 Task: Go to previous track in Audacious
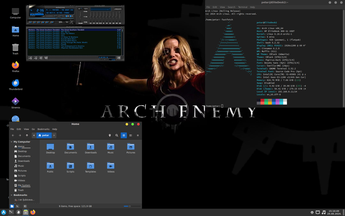tap(31, 22)
